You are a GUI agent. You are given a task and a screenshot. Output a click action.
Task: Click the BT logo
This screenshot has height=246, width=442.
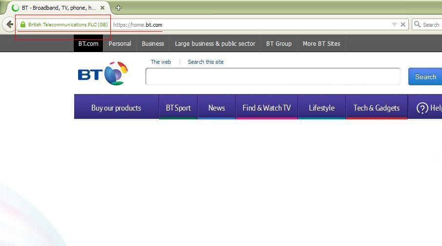click(103, 74)
